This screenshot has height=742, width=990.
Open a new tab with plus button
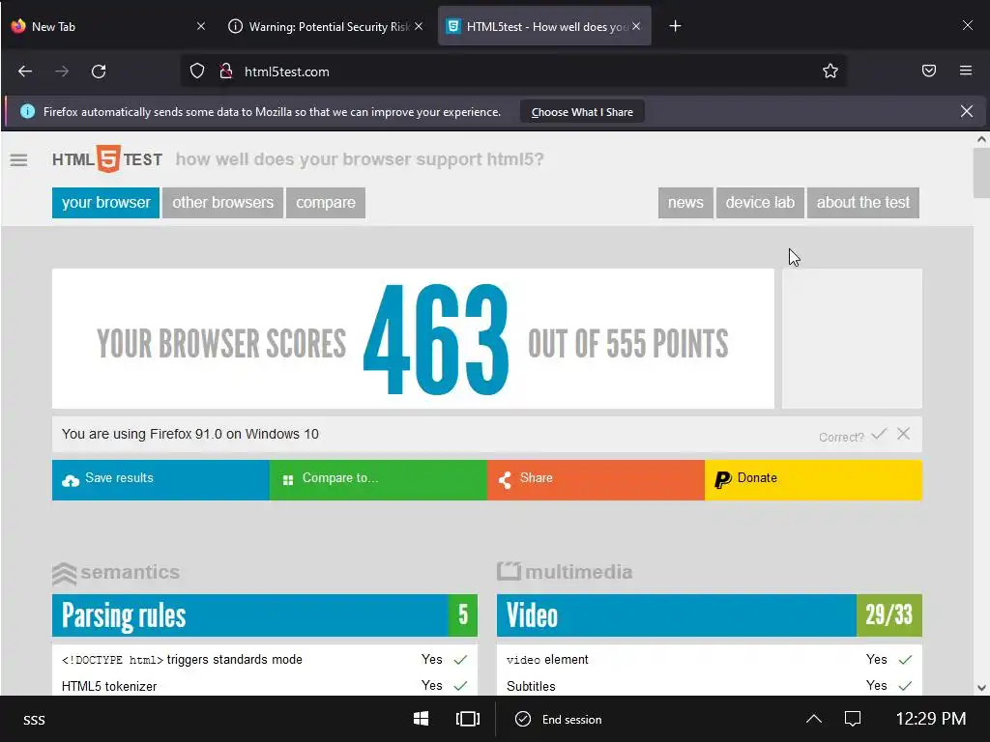[675, 26]
